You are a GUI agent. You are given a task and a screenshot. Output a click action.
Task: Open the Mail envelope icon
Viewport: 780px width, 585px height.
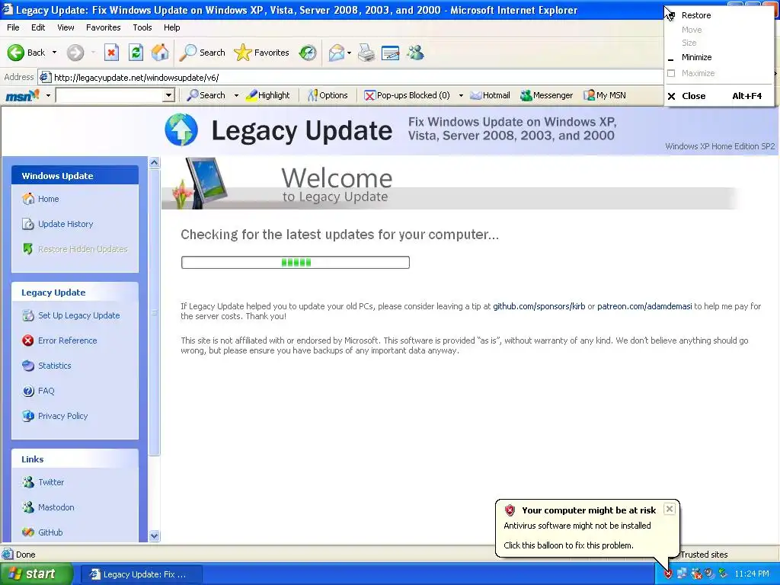(x=337, y=53)
